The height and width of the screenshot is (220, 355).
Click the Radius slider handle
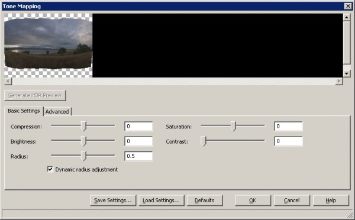click(x=84, y=156)
